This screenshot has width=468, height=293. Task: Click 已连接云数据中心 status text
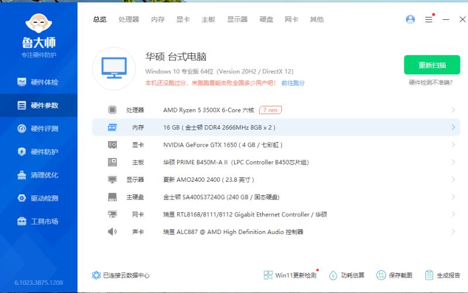coord(126,275)
